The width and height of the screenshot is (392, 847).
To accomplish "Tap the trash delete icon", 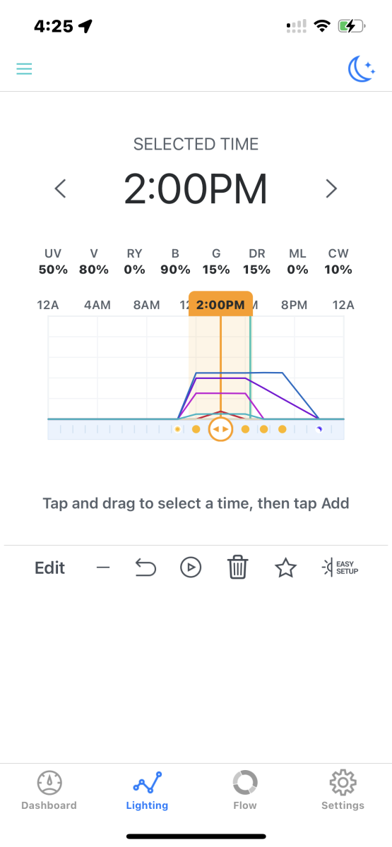I will (238, 567).
